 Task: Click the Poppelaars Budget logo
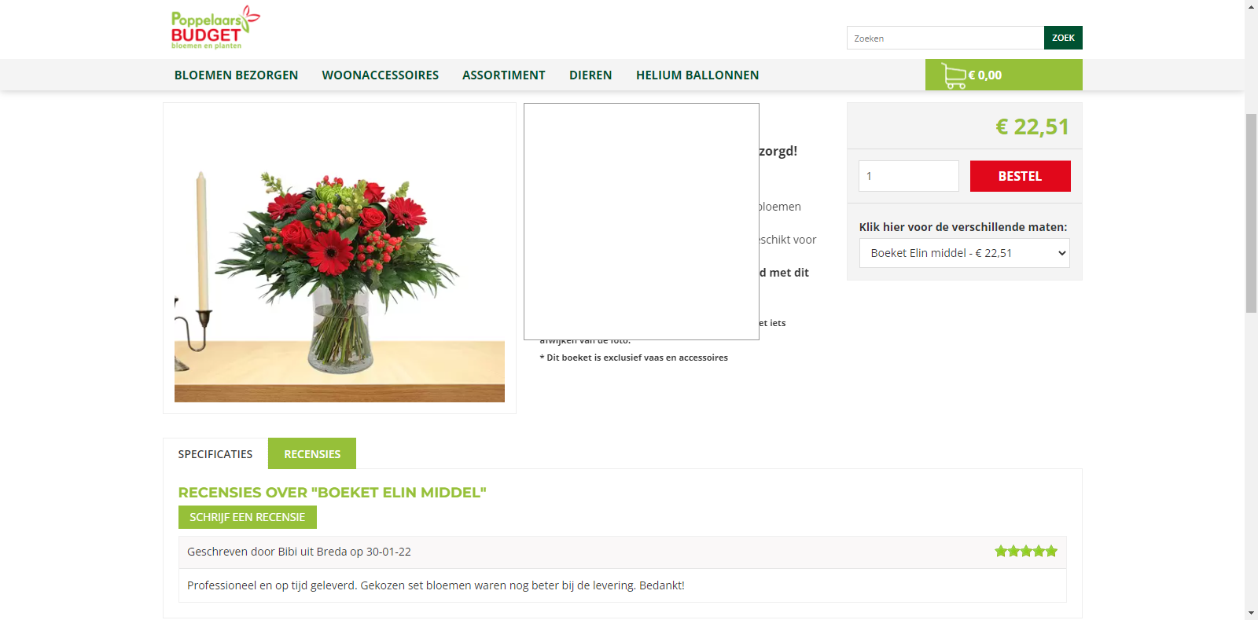tap(215, 28)
